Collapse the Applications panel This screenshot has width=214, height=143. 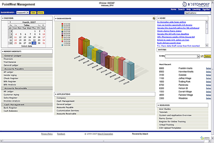[x=56, y=94]
